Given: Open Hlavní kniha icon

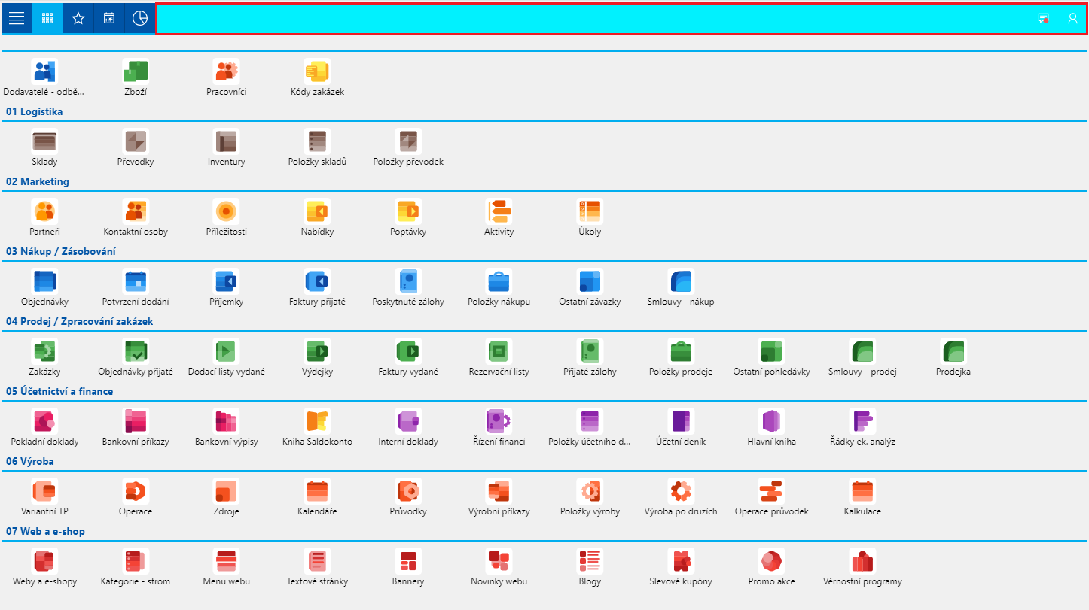Looking at the screenshot, I should point(772,421).
